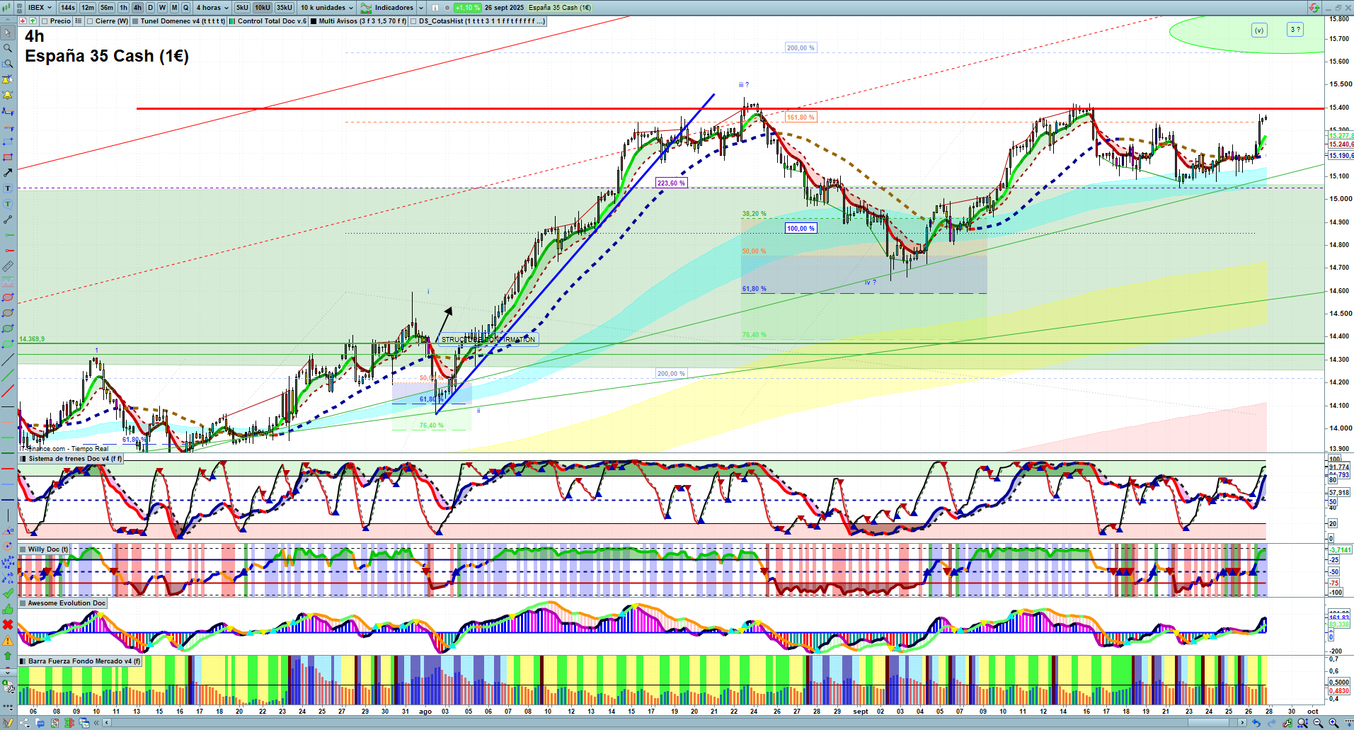Click the red X delete icon

pyautogui.click(x=8, y=625)
